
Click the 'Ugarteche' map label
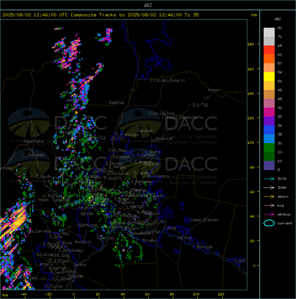[x=88, y=225]
